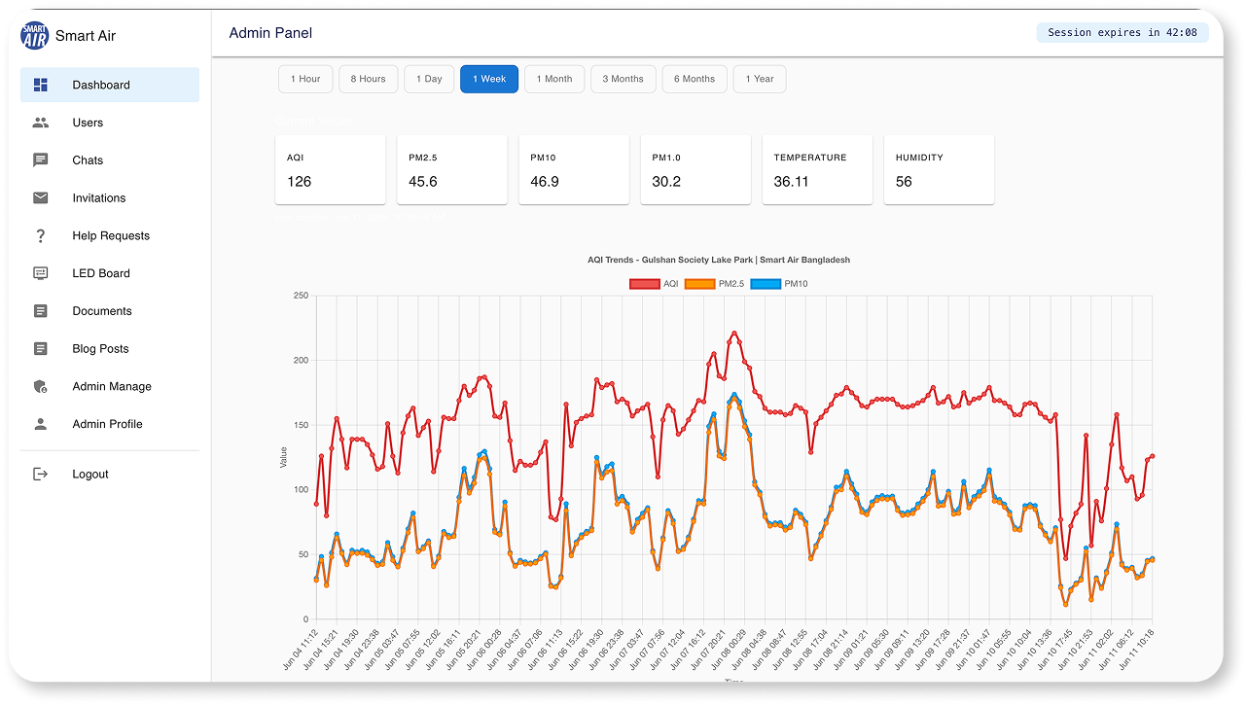Select the 3 Months range
Image resolution: width=1247 pixels, height=706 pixels.
623,79
